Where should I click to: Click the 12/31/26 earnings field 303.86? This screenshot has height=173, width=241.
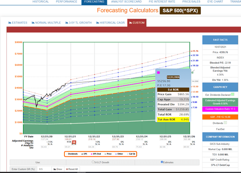(187, 139)
